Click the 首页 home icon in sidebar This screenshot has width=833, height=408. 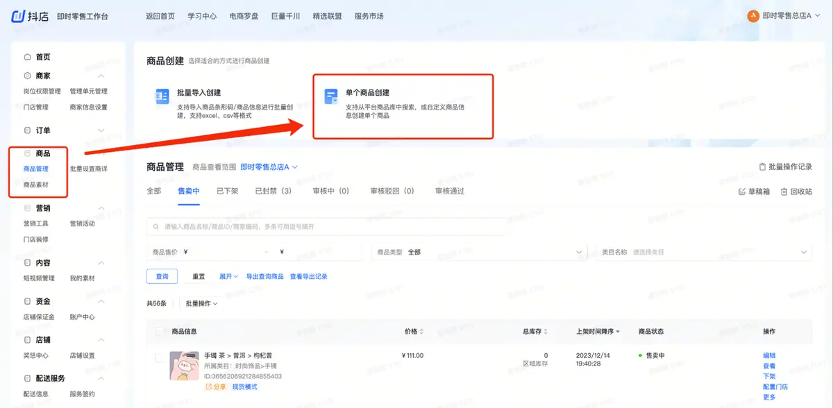(x=27, y=57)
